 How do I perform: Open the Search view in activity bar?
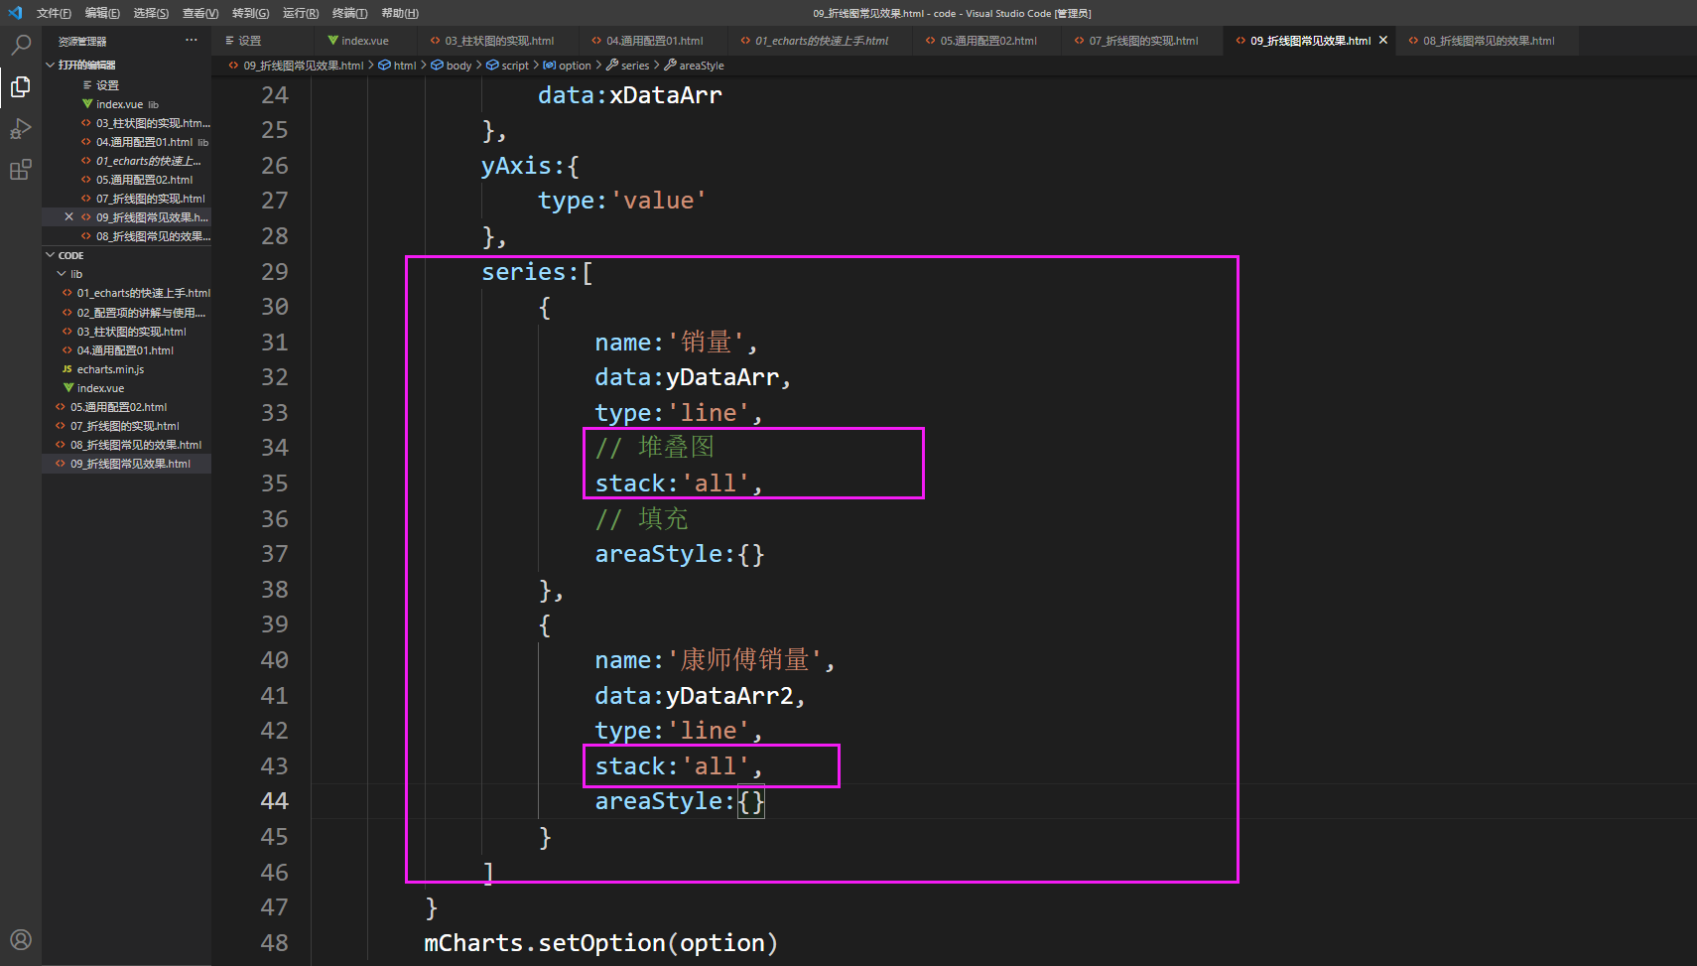pyautogui.click(x=20, y=45)
